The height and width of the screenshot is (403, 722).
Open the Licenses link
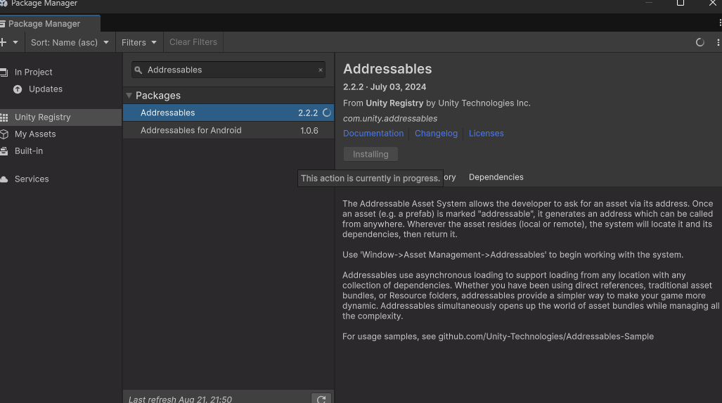tap(486, 134)
